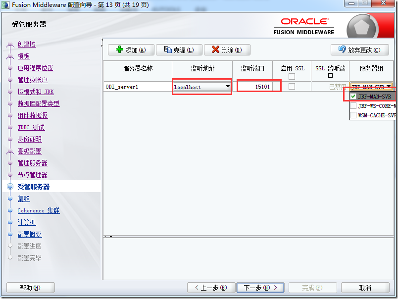Screen dimensions: 398x299
Task: Click the red X icon on 删除 button
Action: (215, 50)
